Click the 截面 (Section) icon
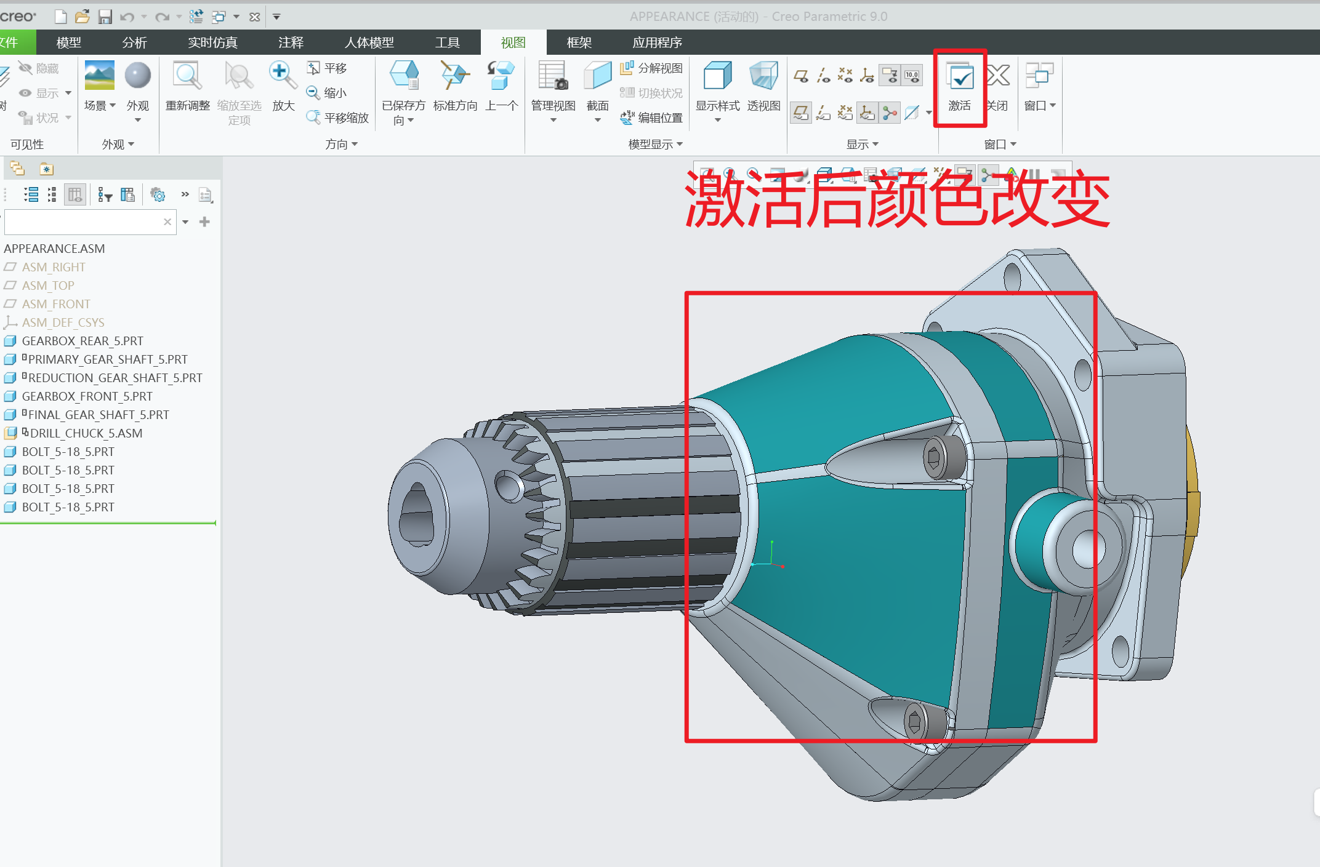 tap(597, 76)
